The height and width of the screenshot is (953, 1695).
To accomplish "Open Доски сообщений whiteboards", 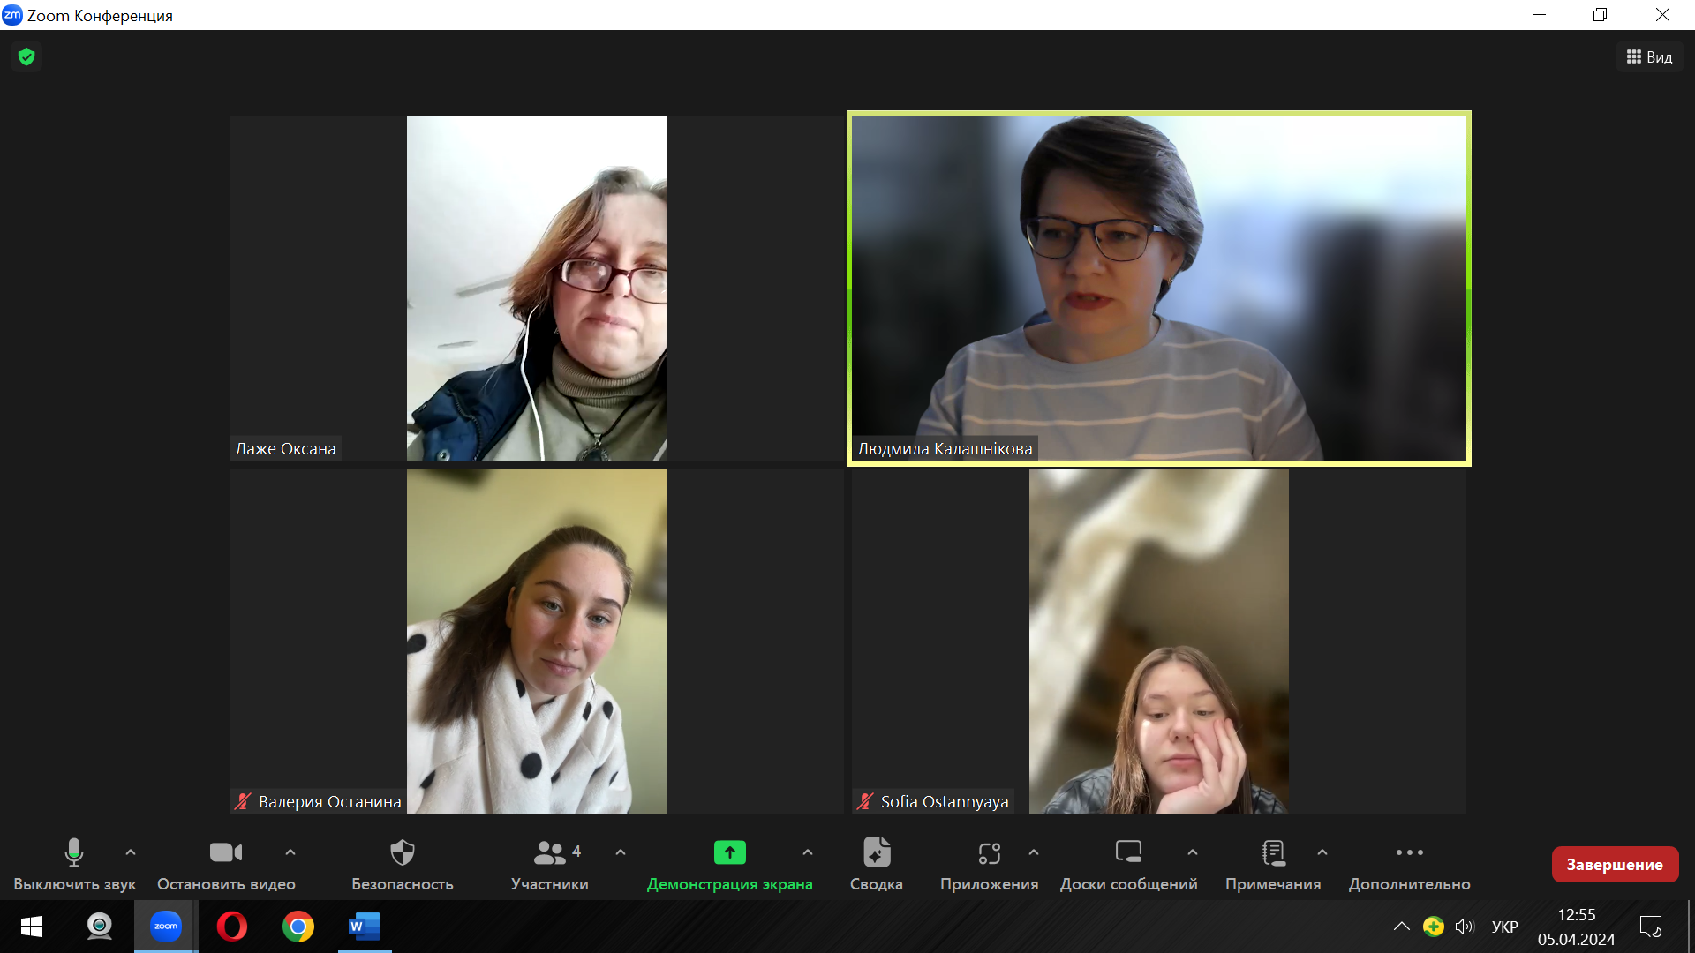I will 1129,865.
